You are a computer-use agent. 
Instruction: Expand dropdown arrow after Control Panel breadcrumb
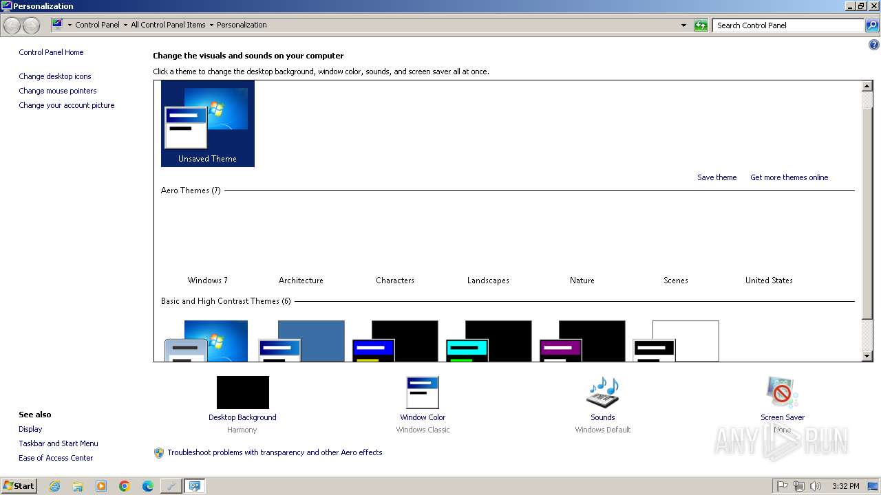click(x=125, y=25)
